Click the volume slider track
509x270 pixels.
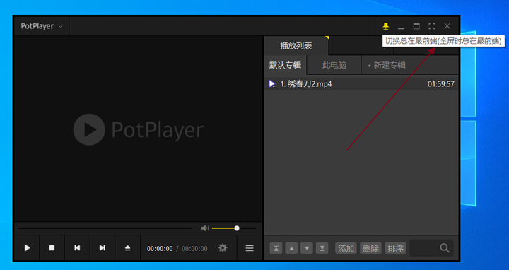point(233,228)
